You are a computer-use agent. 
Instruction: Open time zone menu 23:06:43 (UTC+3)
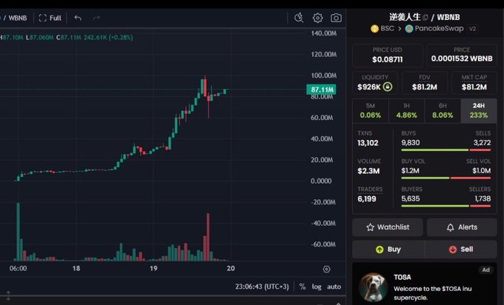tap(262, 286)
